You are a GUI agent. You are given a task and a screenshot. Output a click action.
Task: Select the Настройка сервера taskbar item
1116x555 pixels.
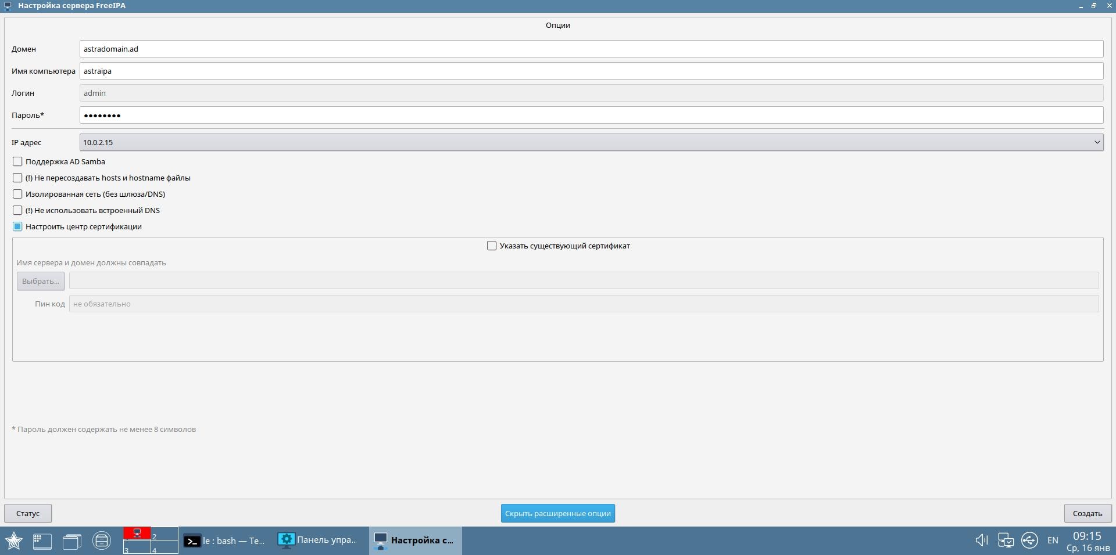coord(415,540)
